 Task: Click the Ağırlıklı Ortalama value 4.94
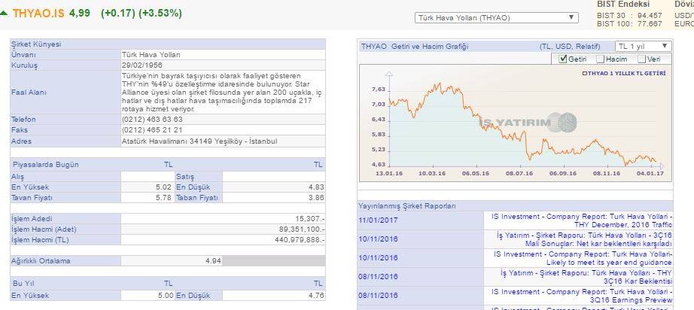point(213,261)
